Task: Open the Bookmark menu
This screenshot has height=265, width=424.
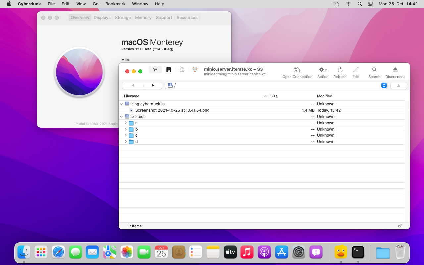Action: tap(115, 4)
